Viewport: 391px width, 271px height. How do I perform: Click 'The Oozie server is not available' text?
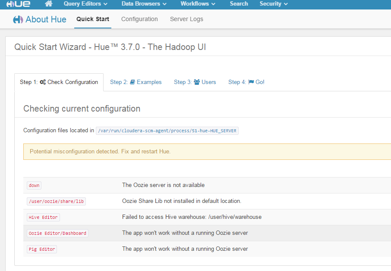(163, 185)
